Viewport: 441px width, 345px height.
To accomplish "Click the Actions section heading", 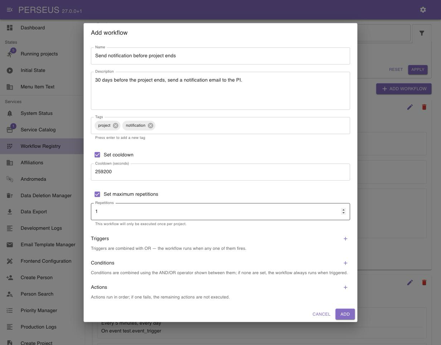I will [x=99, y=287].
